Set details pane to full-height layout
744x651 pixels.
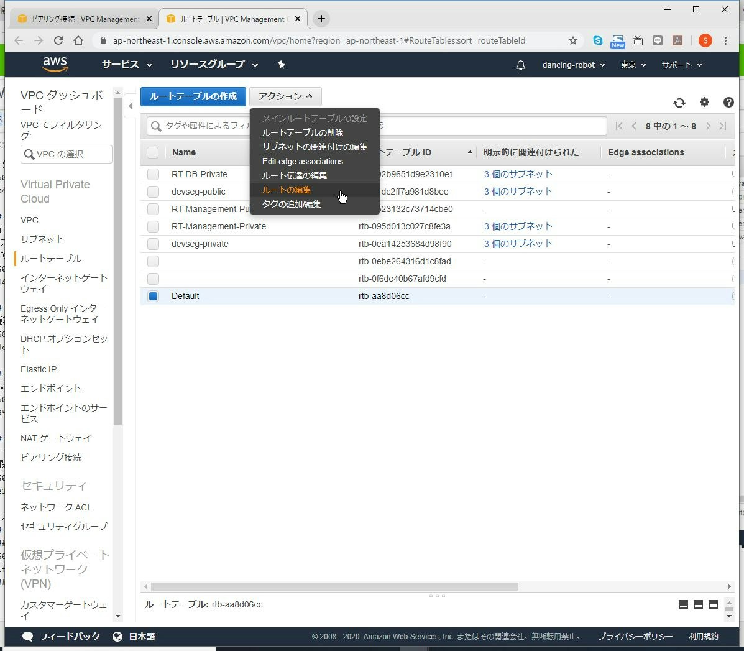(x=713, y=604)
